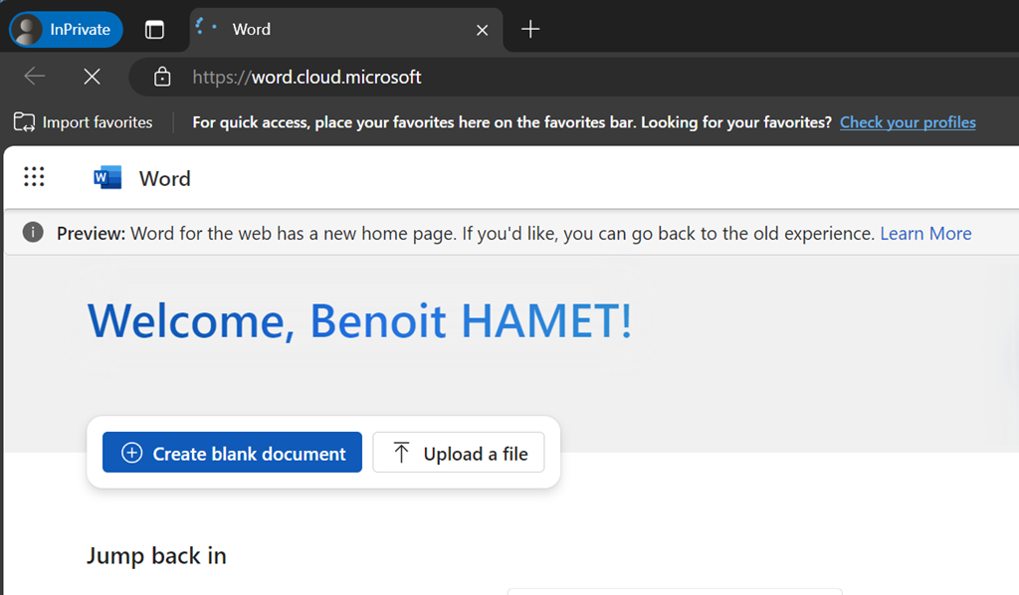The width and height of the screenshot is (1019, 595).
Task: Open the tab actions menu icon
Action: 154,29
